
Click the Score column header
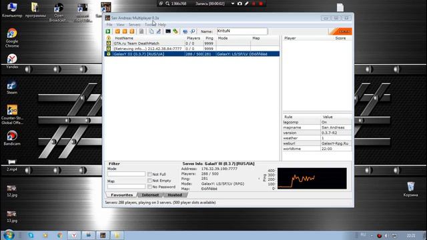pos(340,38)
